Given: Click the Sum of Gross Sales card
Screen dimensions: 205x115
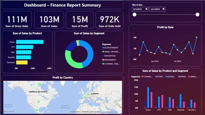Looking at the screenshot, I should (17, 20).
